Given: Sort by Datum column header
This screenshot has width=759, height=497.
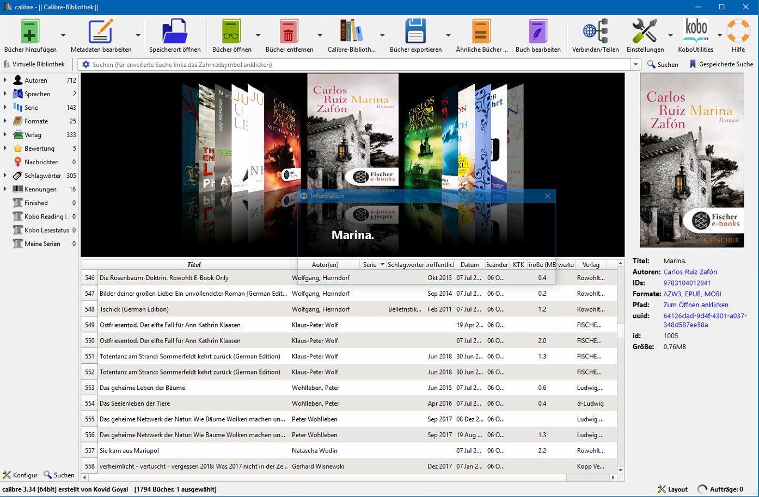Looking at the screenshot, I should coord(470,265).
